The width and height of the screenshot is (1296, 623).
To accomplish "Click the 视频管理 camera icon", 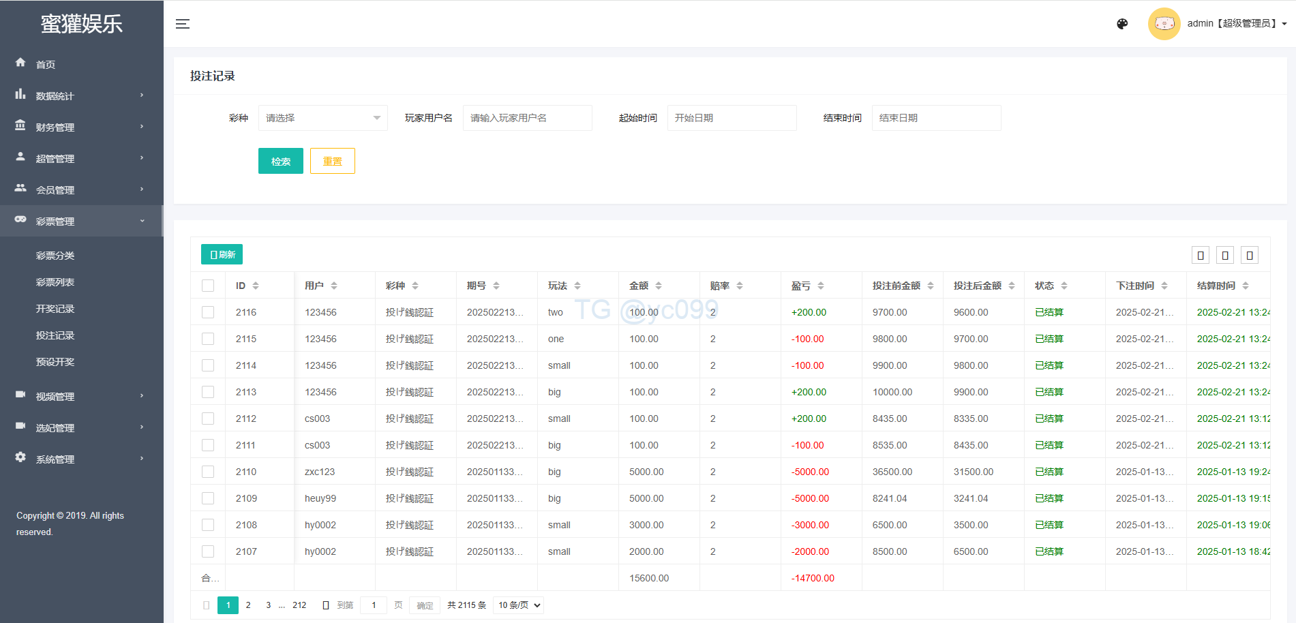I will (20, 395).
